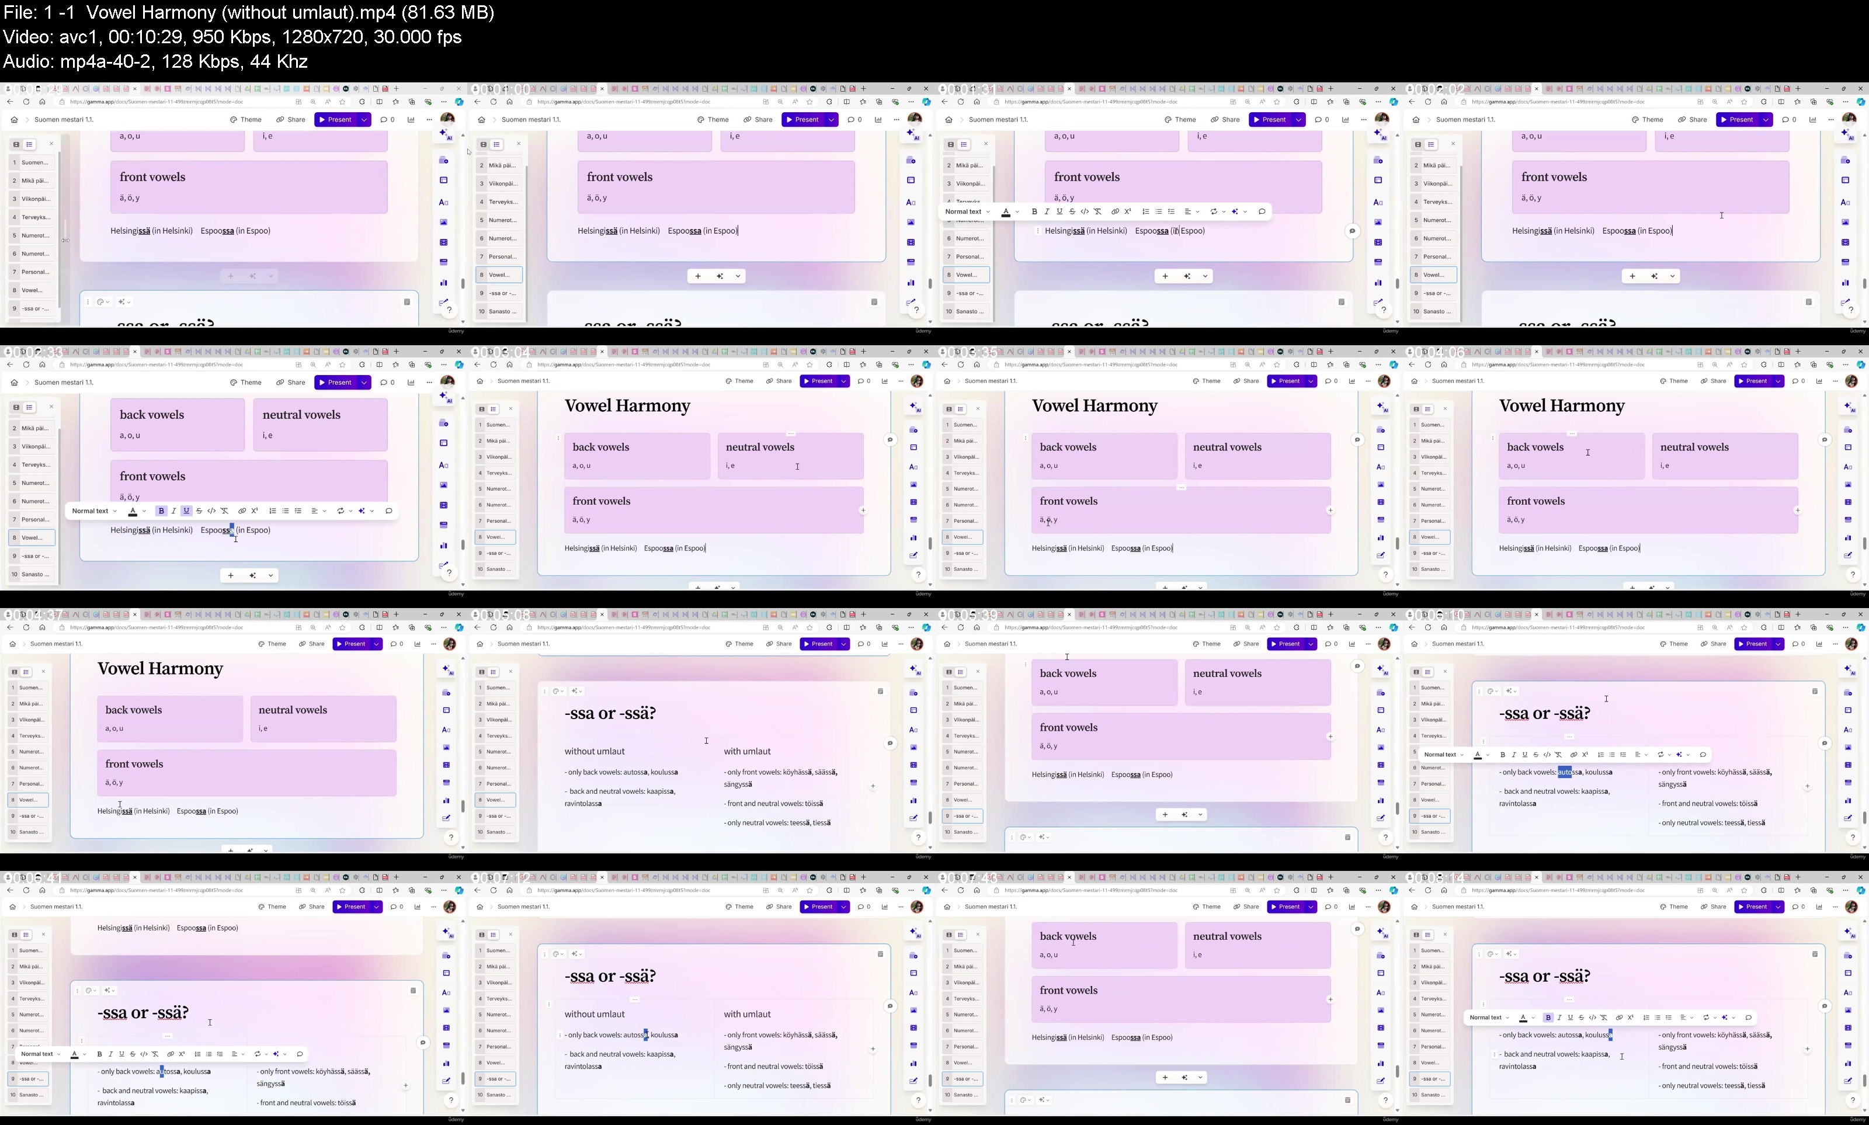
Task: Insert a link via the 00:02:33 format toolbar
Action: [242, 511]
